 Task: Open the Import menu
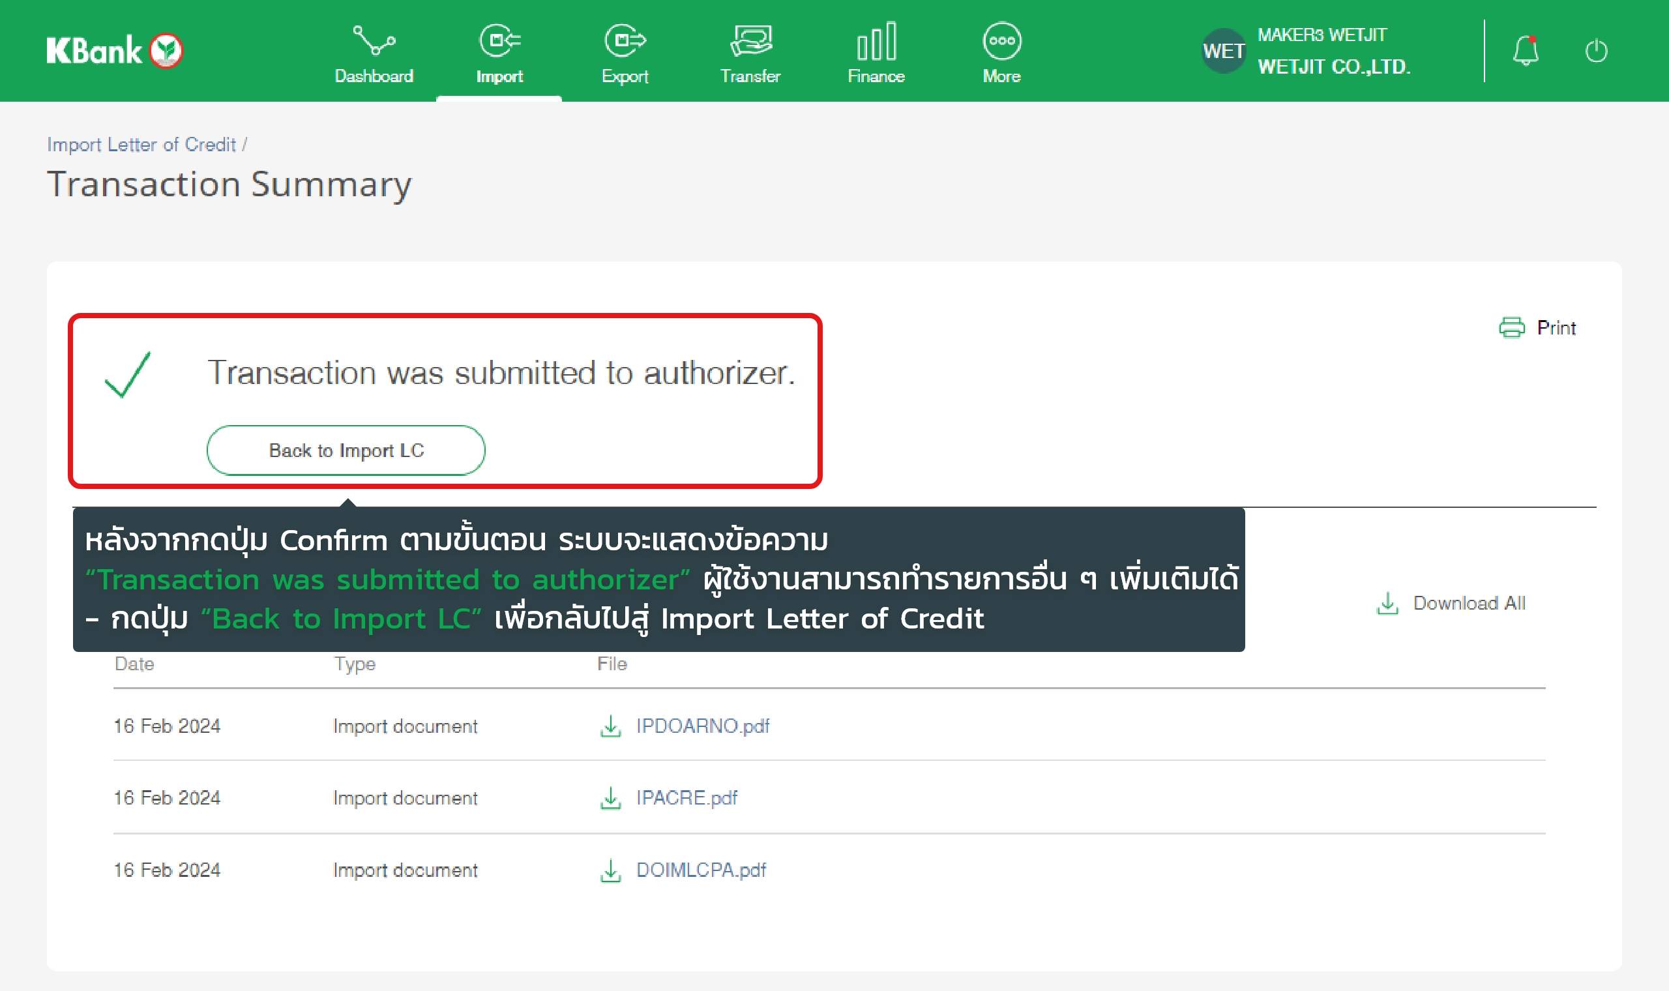(499, 53)
